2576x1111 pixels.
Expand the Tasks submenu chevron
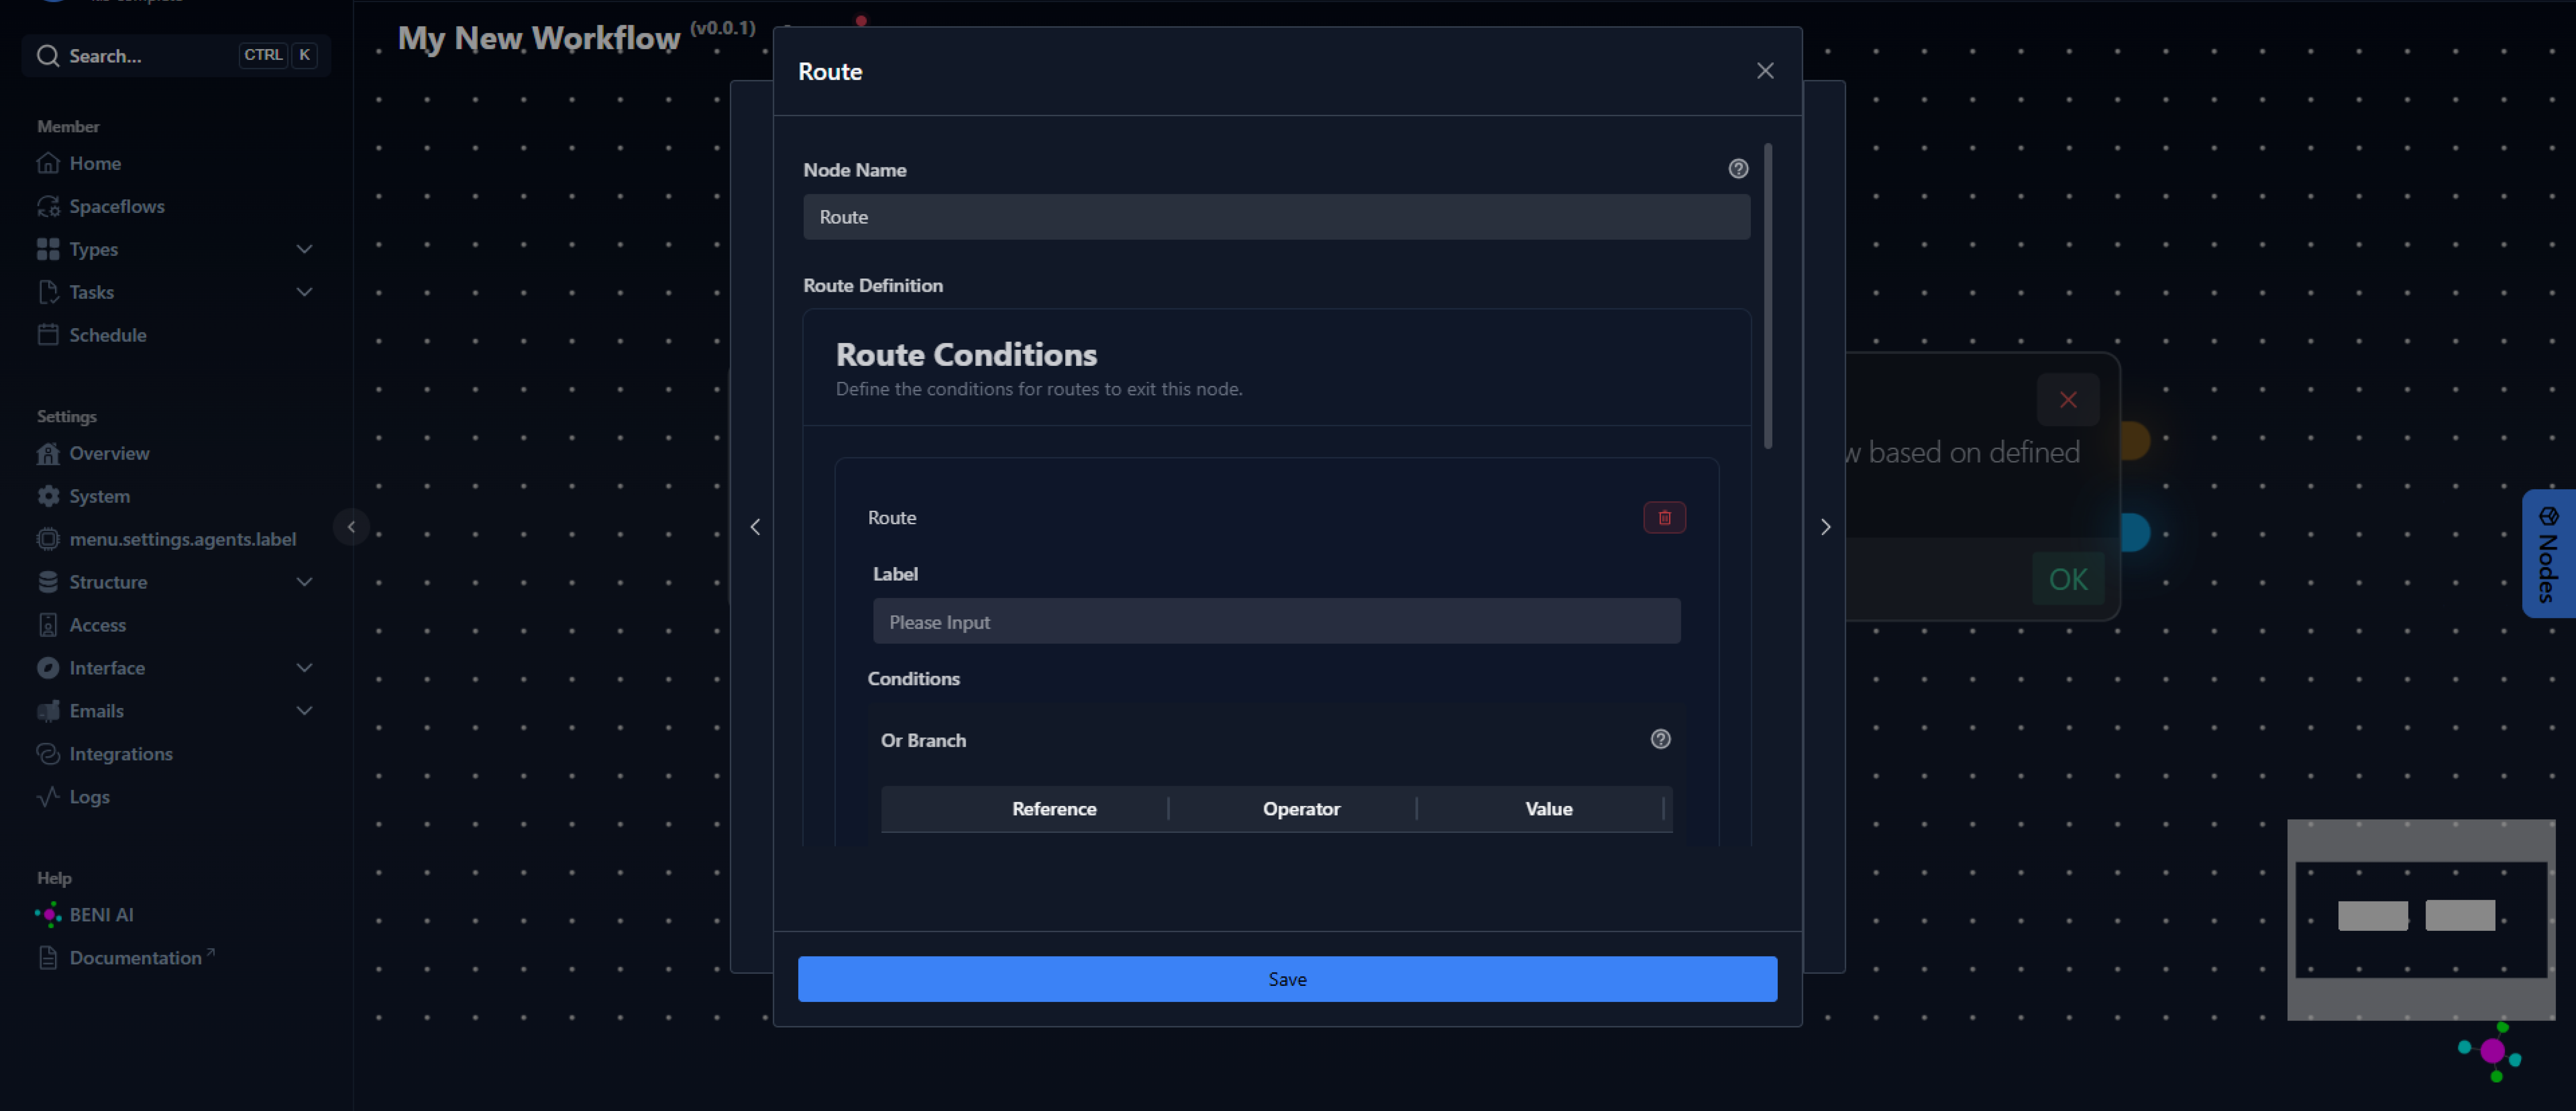point(305,292)
